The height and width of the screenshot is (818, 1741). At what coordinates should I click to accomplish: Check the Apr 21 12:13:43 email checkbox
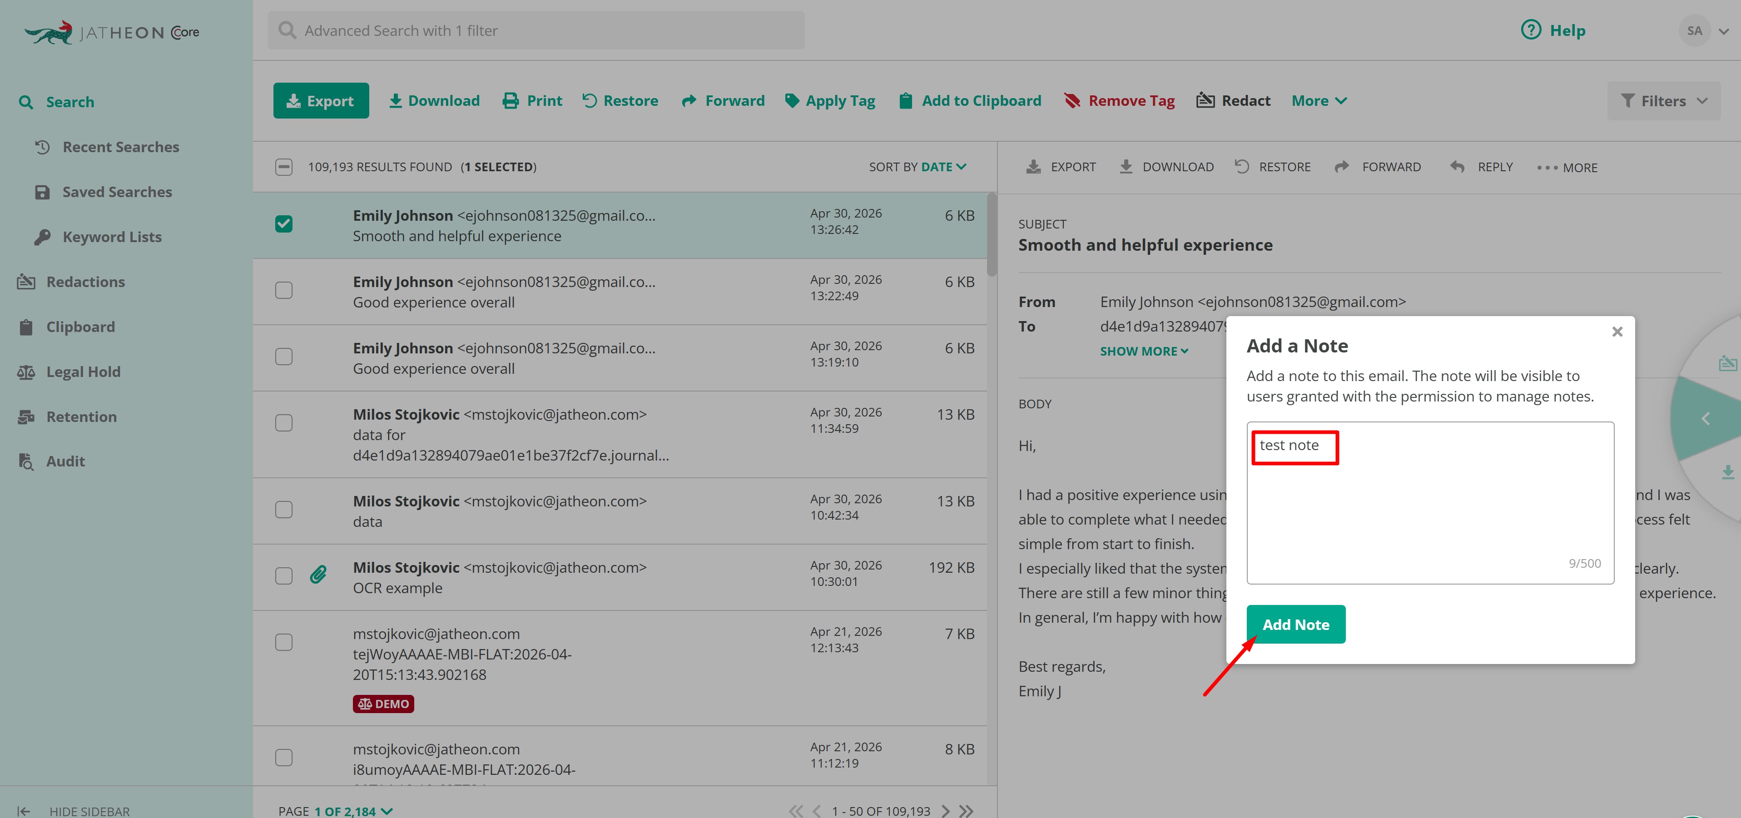click(x=284, y=642)
